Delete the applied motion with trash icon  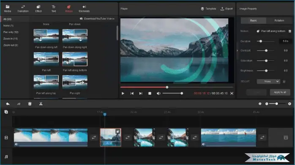click(290, 31)
